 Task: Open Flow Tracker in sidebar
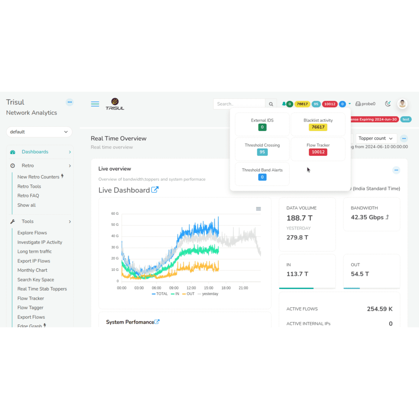click(x=30, y=298)
